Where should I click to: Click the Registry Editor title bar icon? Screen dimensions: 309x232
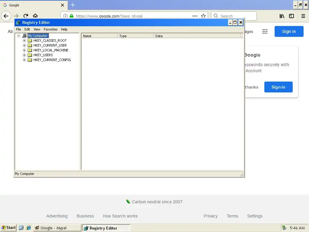click(x=18, y=22)
